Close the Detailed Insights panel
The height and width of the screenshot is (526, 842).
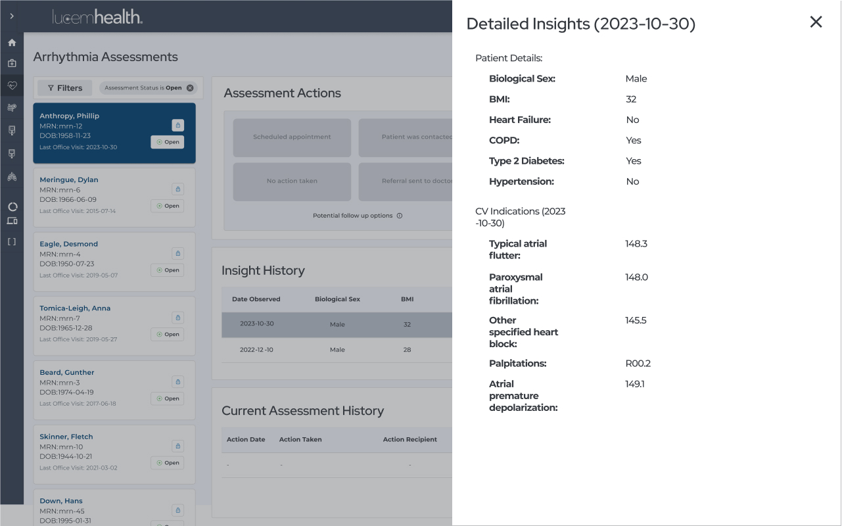click(x=816, y=22)
